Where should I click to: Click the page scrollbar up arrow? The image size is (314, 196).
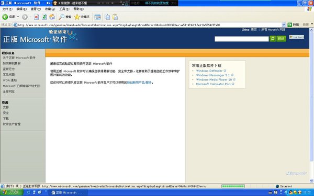pyautogui.click(x=311, y=30)
